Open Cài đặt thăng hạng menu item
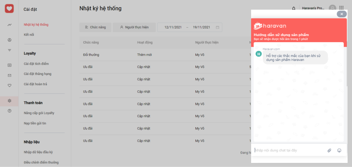This screenshot has height=167, width=352. [38, 74]
